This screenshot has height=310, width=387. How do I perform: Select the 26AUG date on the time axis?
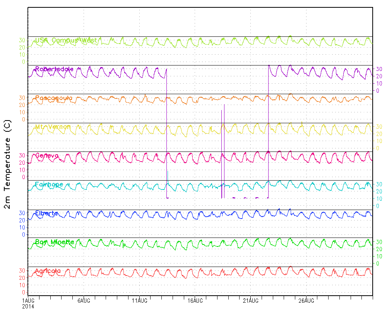306,301
